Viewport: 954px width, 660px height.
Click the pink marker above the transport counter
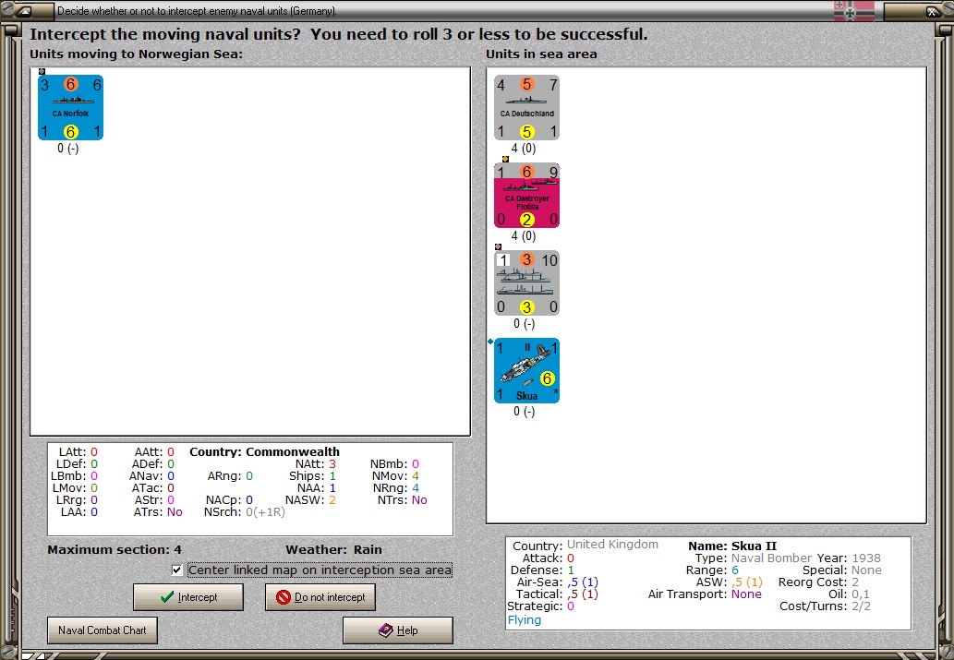pyautogui.click(x=499, y=246)
